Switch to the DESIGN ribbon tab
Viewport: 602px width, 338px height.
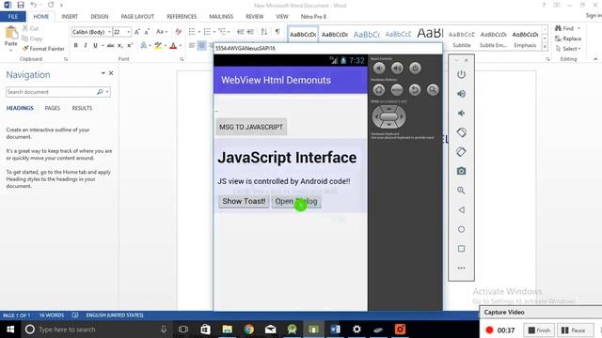click(x=100, y=17)
